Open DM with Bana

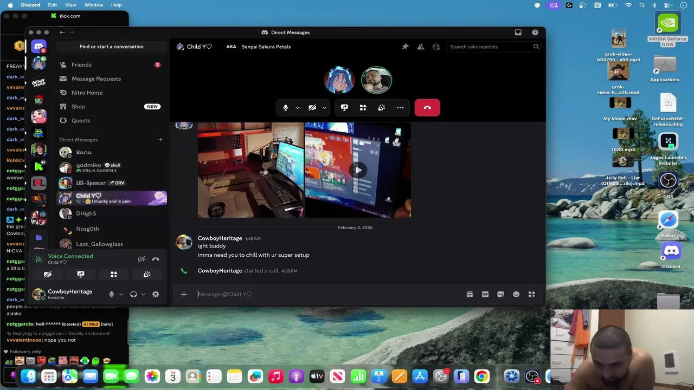[x=111, y=153]
